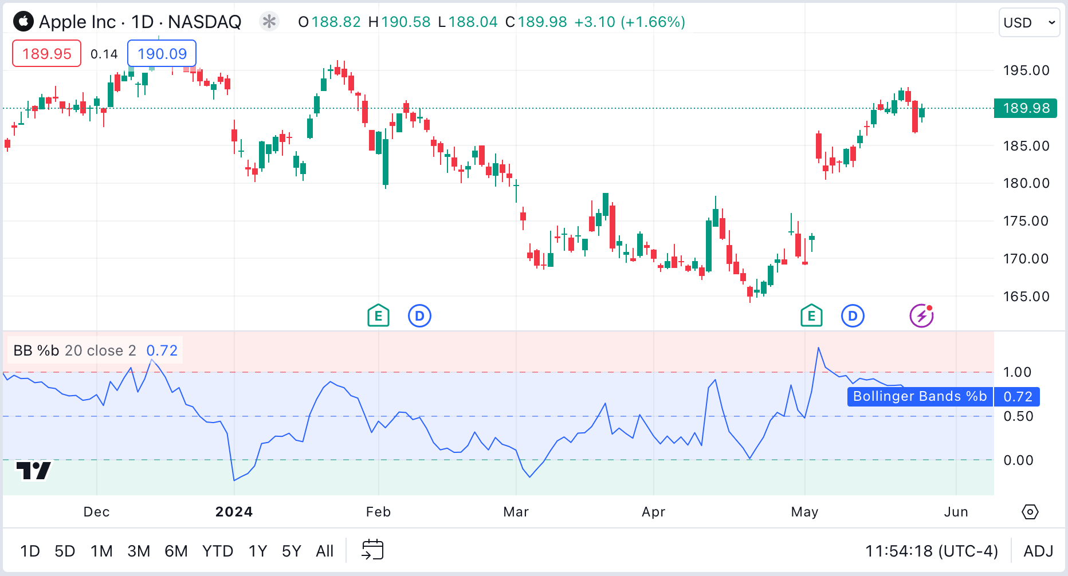Click the Apr time axis label
The image size is (1068, 576).
click(x=653, y=512)
